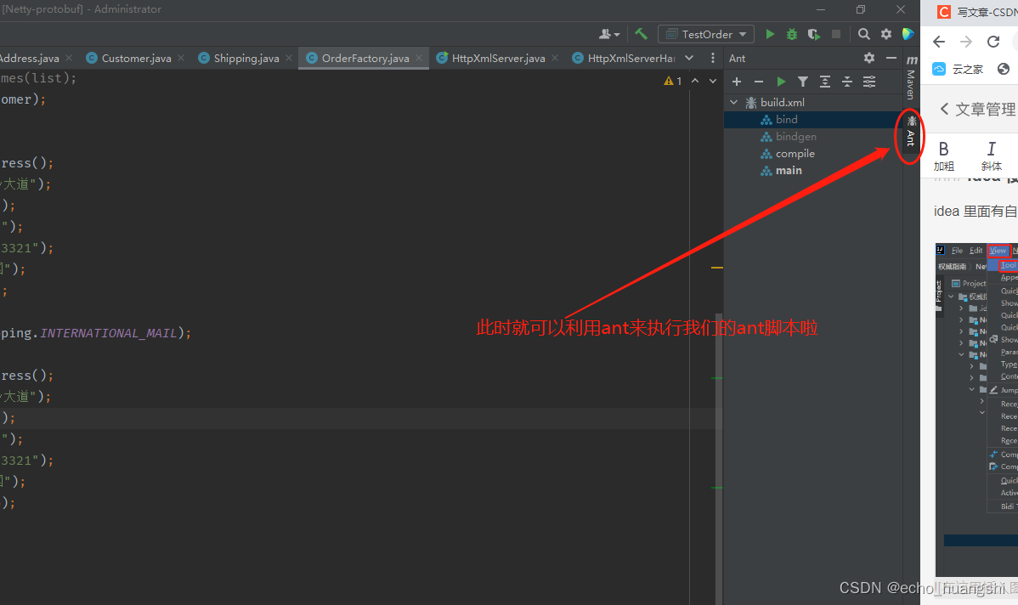
Task: Open Search Everywhere magnifier in IDE toolbar
Action: [863, 34]
